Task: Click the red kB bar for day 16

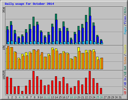Action: [x=63, y=85]
